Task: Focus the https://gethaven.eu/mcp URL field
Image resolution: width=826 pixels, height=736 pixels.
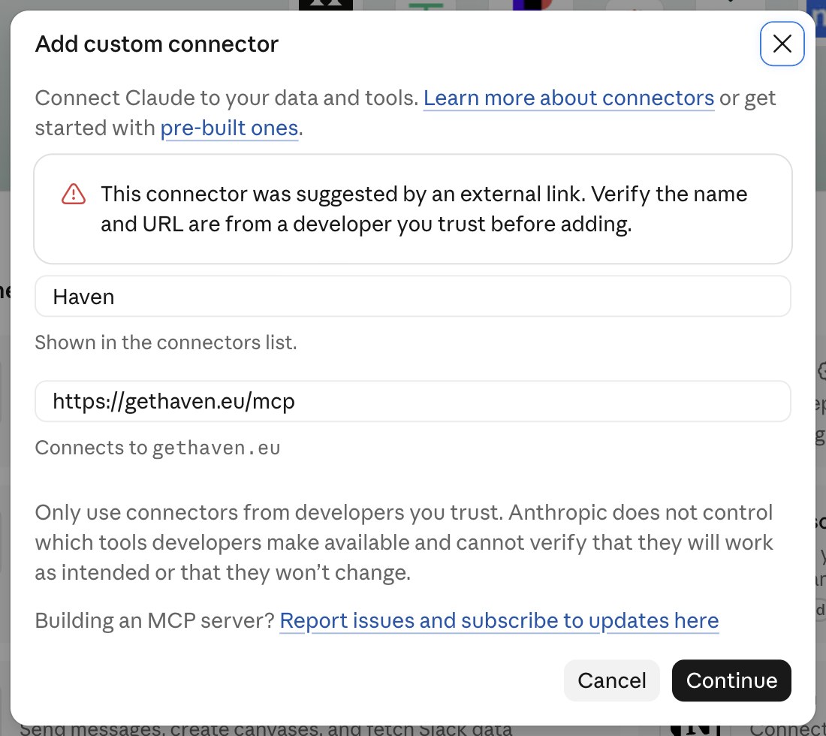Action: click(x=412, y=402)
